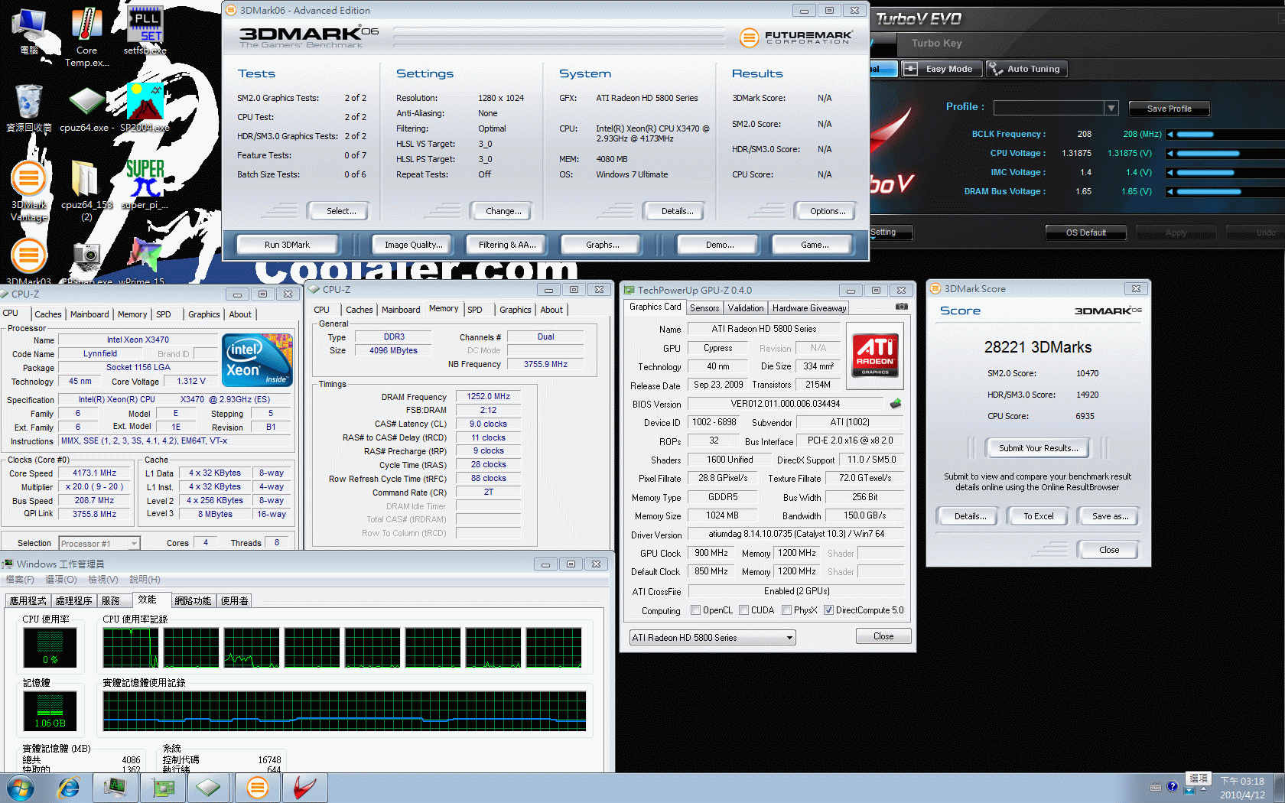Image resolution: width=1285 pixels, height=803 pixels.
Task: Click the memory usage history graph
Action: (x=345, y=711)
